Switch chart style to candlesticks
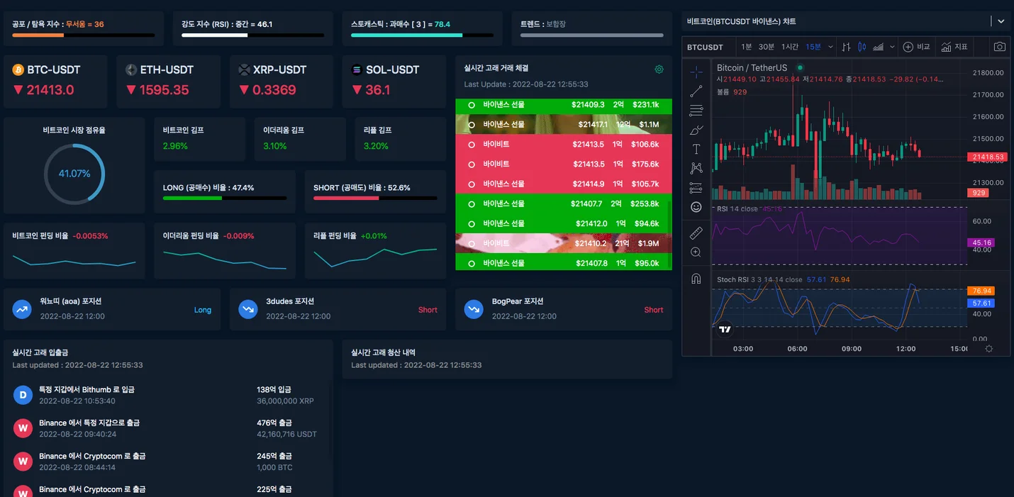The height and width of the screenshot is (497, 1014). (x=862, y=47)
